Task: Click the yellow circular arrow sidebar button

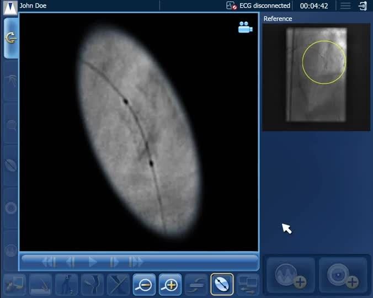Action: (x=11, y=38)
